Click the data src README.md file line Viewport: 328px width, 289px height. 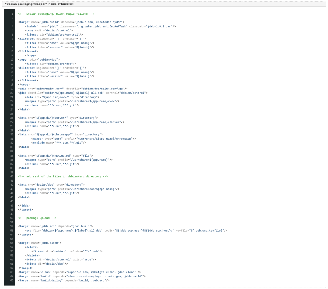[x=55, y=156]
